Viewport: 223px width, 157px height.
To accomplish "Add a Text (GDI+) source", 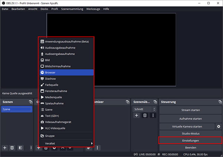I will coord(67,116).
